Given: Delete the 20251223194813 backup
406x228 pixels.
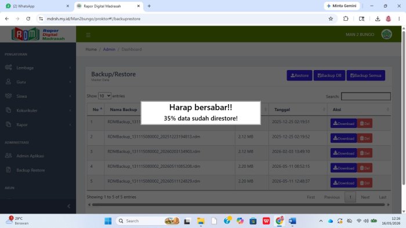Looking at the screenshot, I should coord(365,138).
